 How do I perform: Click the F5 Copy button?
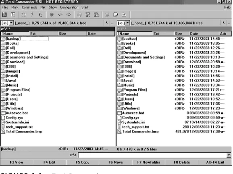(83, 162)
